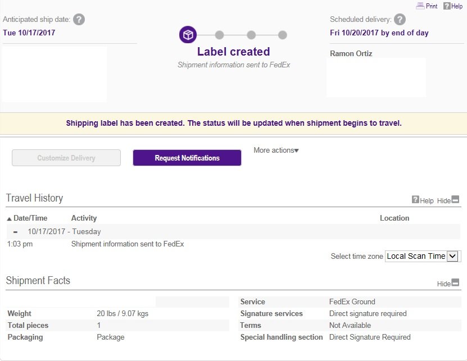Image resolution: width=467 pixels, height=361 pixels.
Task: Click the '20 lbs / 9.07 kgs' weight value
Action: pos(123,313)
